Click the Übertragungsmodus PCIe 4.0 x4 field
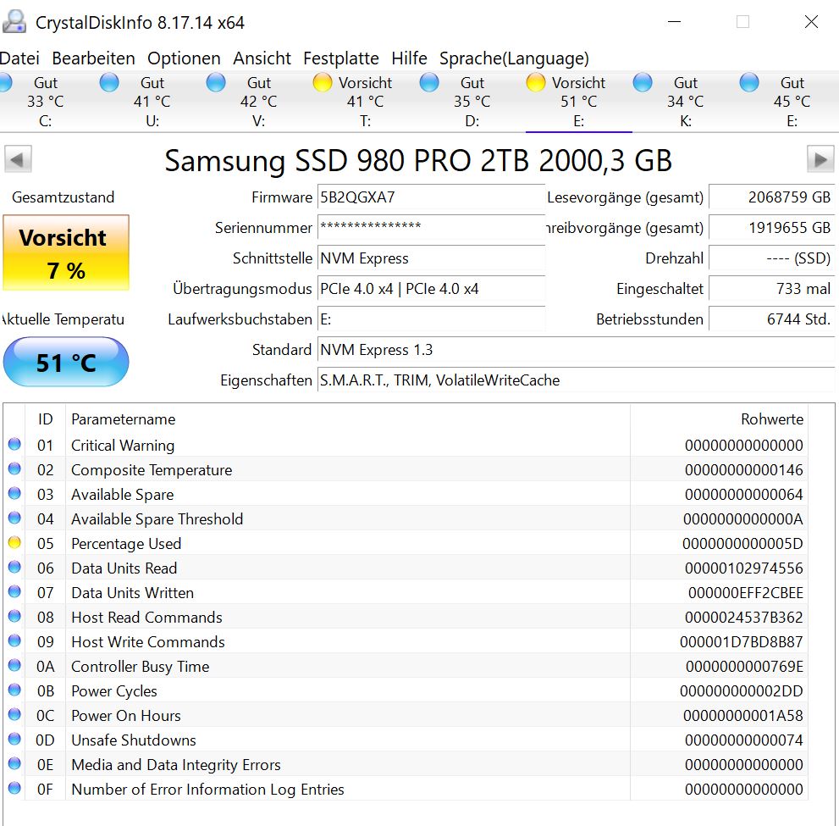 pos(431,289)
